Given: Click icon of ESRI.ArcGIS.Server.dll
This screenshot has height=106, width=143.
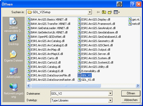Looking at the screenshot, I should (x=79, y=54).
